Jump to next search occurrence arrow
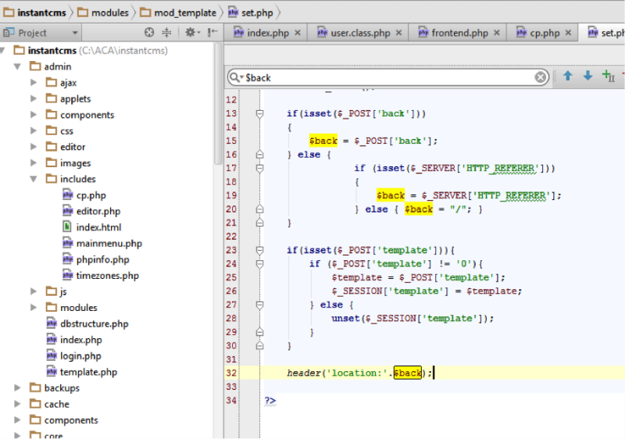Image resolution: width=625 pixels, height=439 pixels. (587, 77)
